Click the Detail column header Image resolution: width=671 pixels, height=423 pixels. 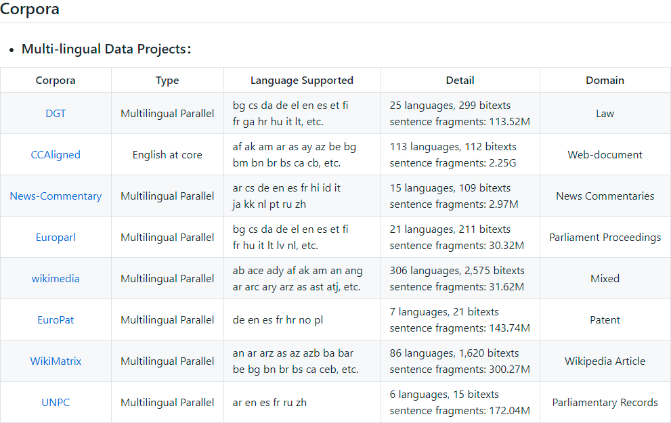click(460, 81)
